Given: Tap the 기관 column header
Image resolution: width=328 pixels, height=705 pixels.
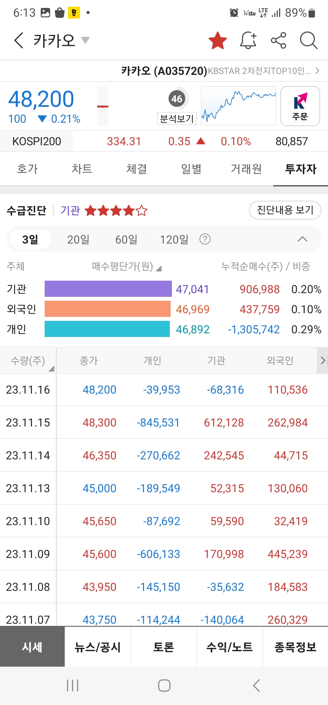Looking at the screenshot, I should click(216, 361).
